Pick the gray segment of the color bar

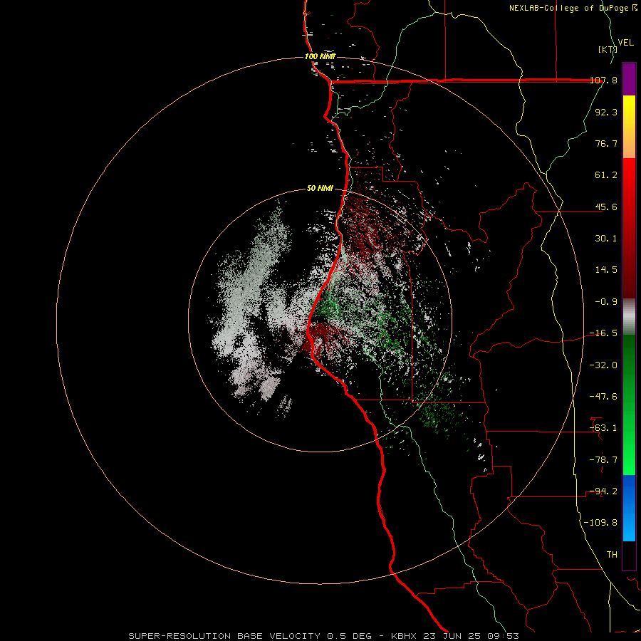(629, 317)
